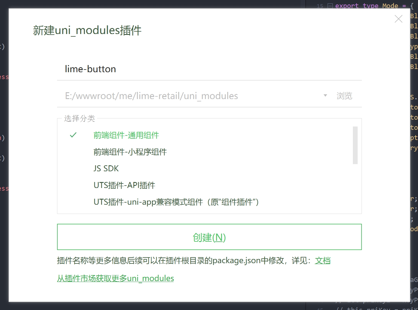
Task: Open 从插件市场获取更多uni_modules link
Action: pyautogui.click(x=115, y=278)
